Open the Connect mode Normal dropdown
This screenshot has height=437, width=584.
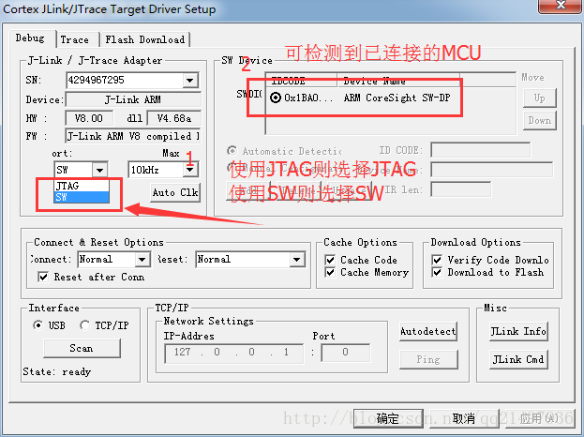[x=142, y=260]
